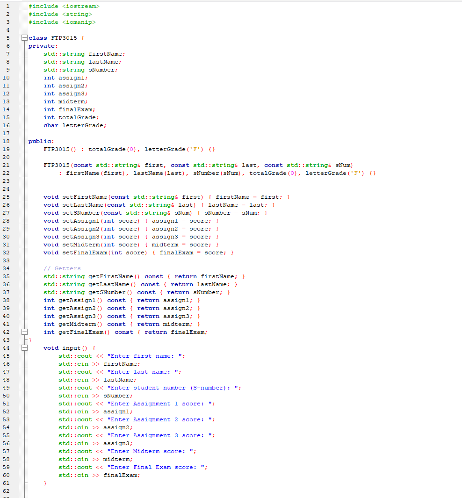
Task: Click the 'getFirstName()' function name
Action: pos(114,276)
